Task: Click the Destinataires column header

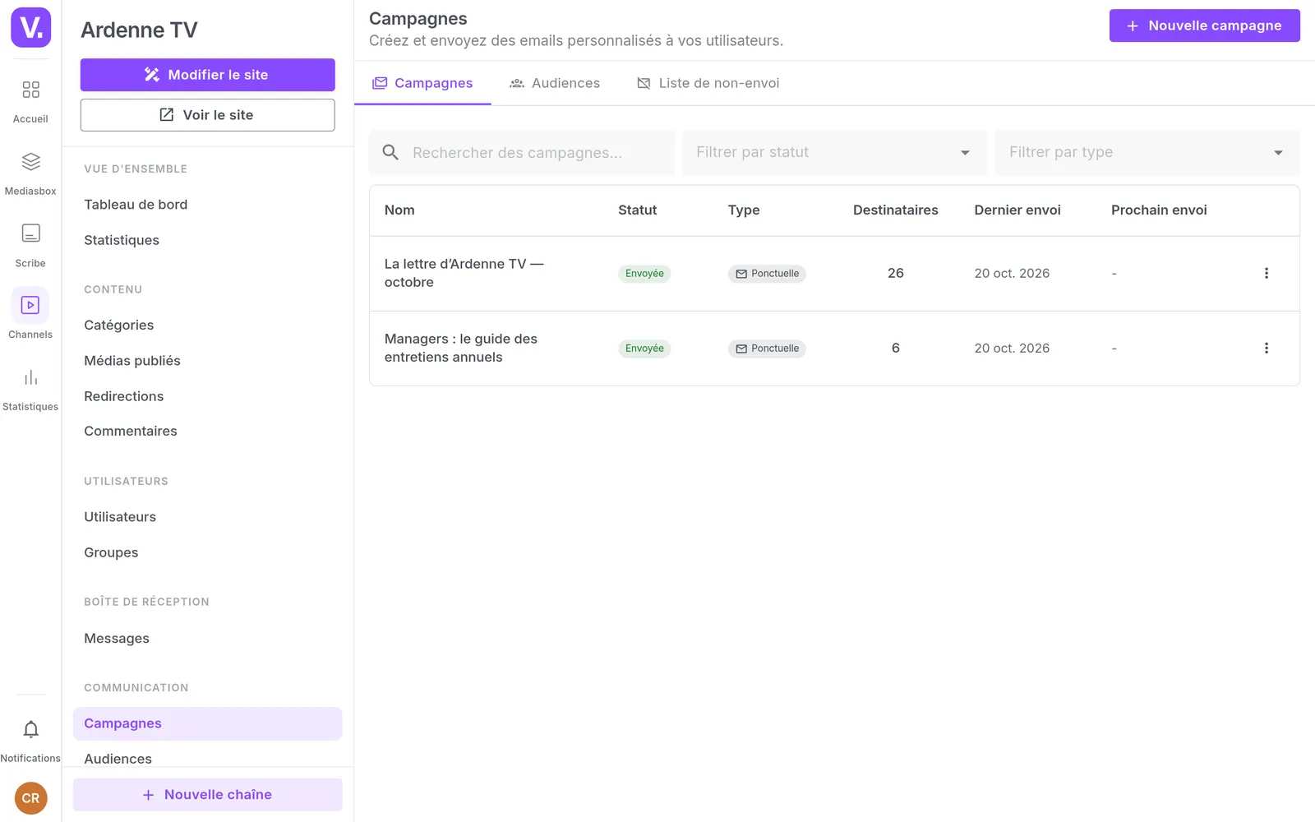Action: [895, 210]
